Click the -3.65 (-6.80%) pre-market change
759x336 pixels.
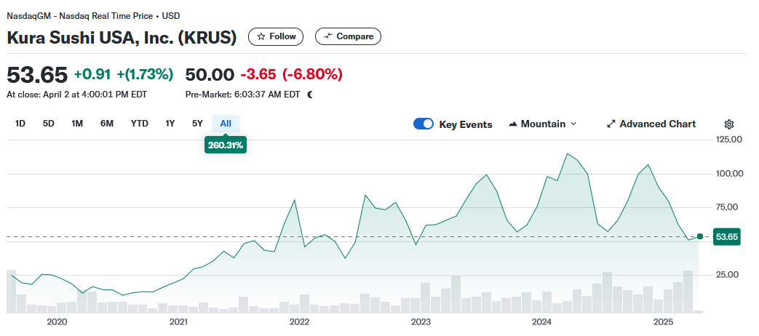tap(291, 75)
